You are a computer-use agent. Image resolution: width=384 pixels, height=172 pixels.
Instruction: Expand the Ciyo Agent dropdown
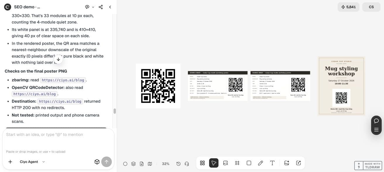tap(32, 162)
